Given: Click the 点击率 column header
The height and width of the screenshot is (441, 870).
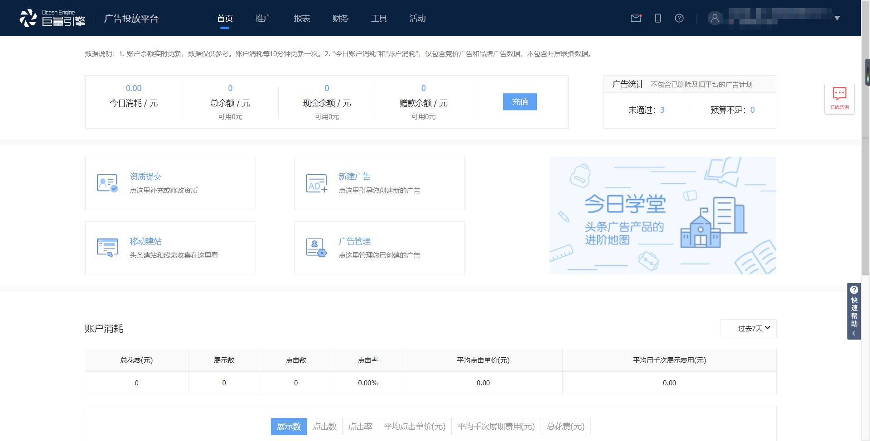Looking at the screenshot, I should tap(368, 360).
